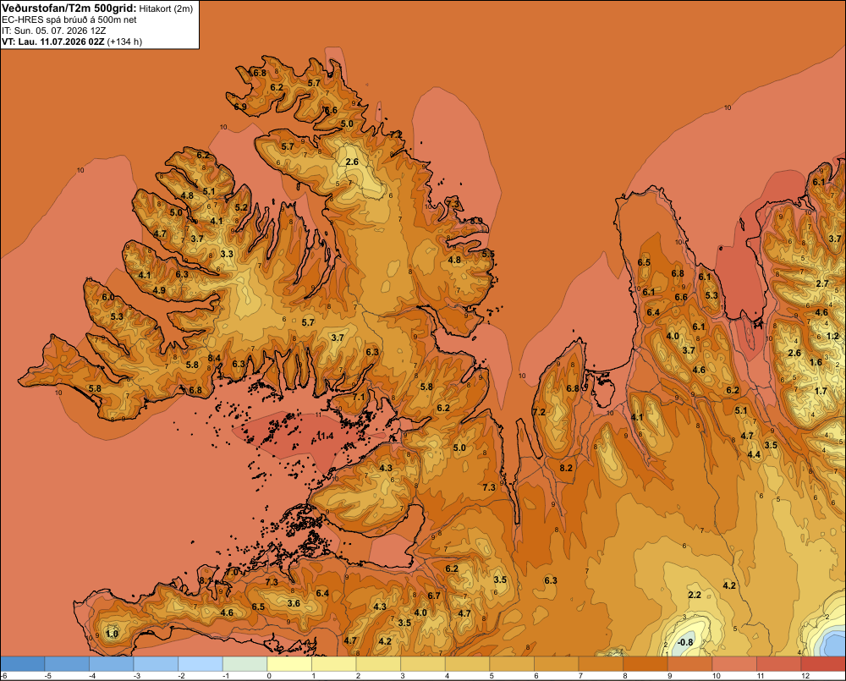This screenshot has width=846, height=681.
Task: Click the -0.8 temperature value on the glacier
Action: (x=684, y=642)
